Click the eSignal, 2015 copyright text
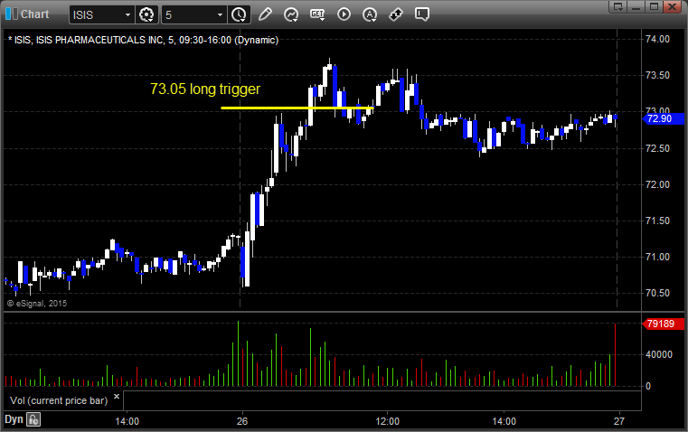 37,303
